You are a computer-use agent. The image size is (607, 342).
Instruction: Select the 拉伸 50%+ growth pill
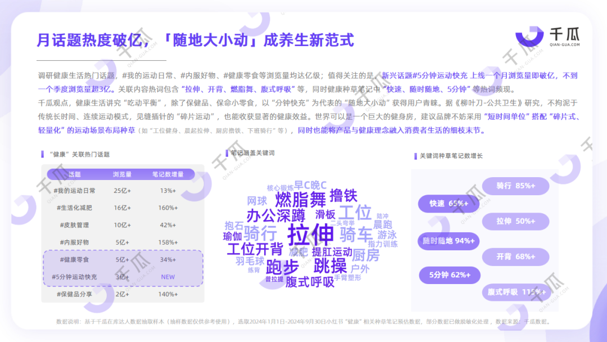(515, 221)
